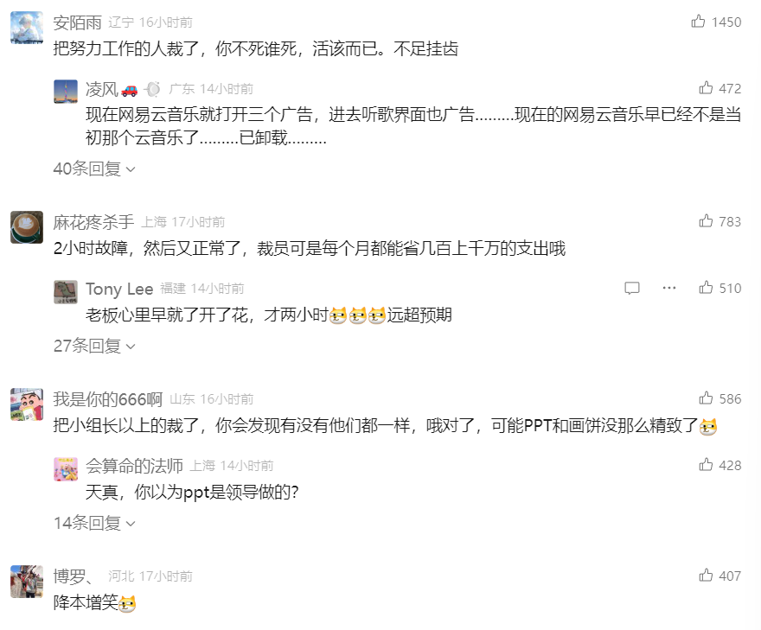This screenshot has height=630, width=761.
Task: Open 我是你的666啊's cartoon avatar
Action: pyautogui.click(x=27, y=404)
